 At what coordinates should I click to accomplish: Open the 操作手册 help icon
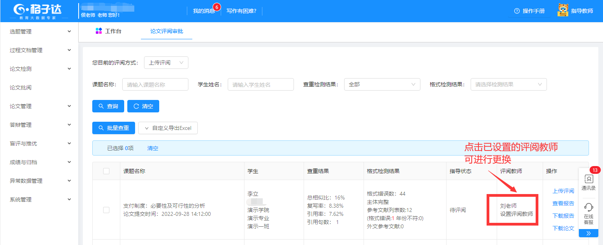pos(517,11)
